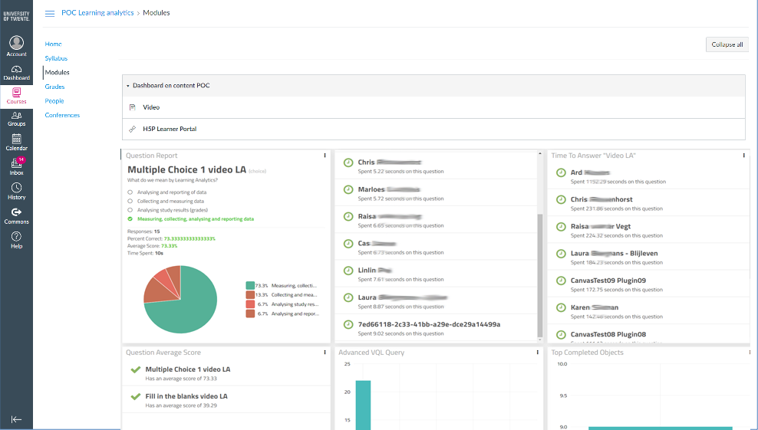The height and width of the screenshot is (430, 758).
Task: Open the Commons icon in the sidebar
Action: coord(16,212)
